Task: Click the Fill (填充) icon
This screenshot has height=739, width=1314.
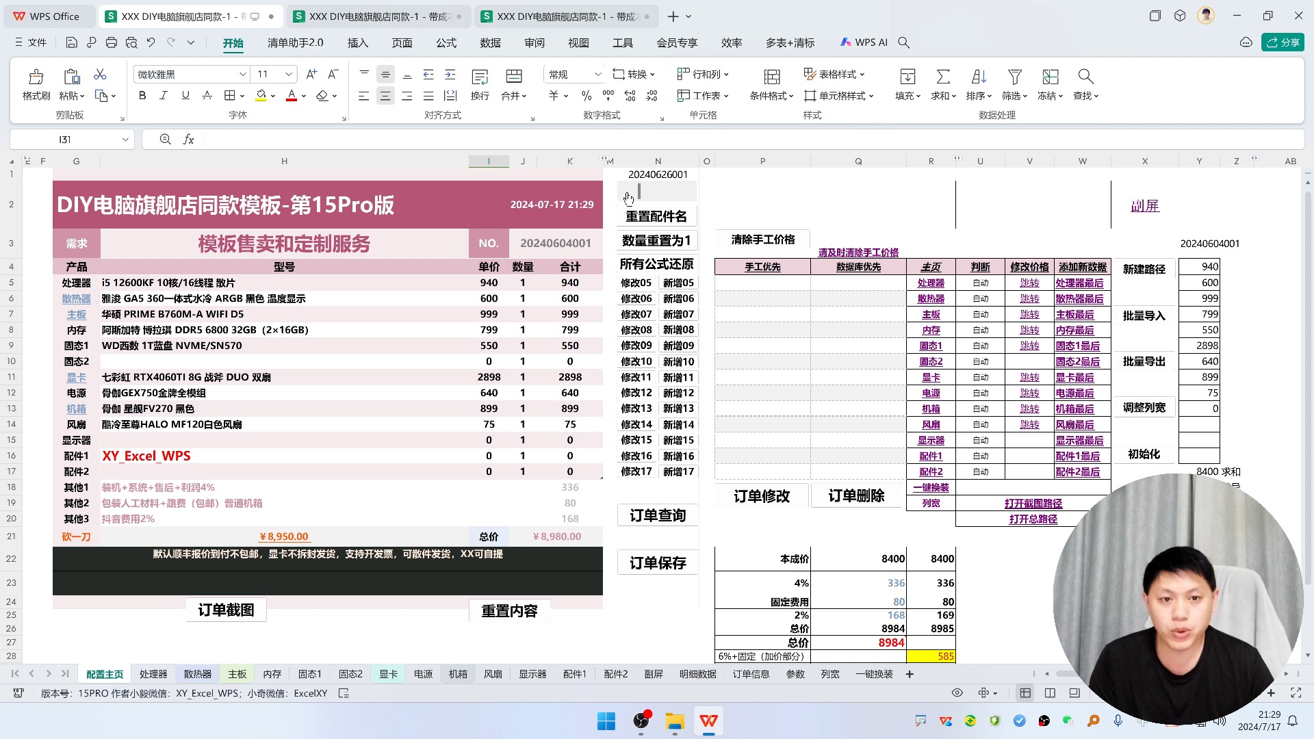Action: coord(908,77)
